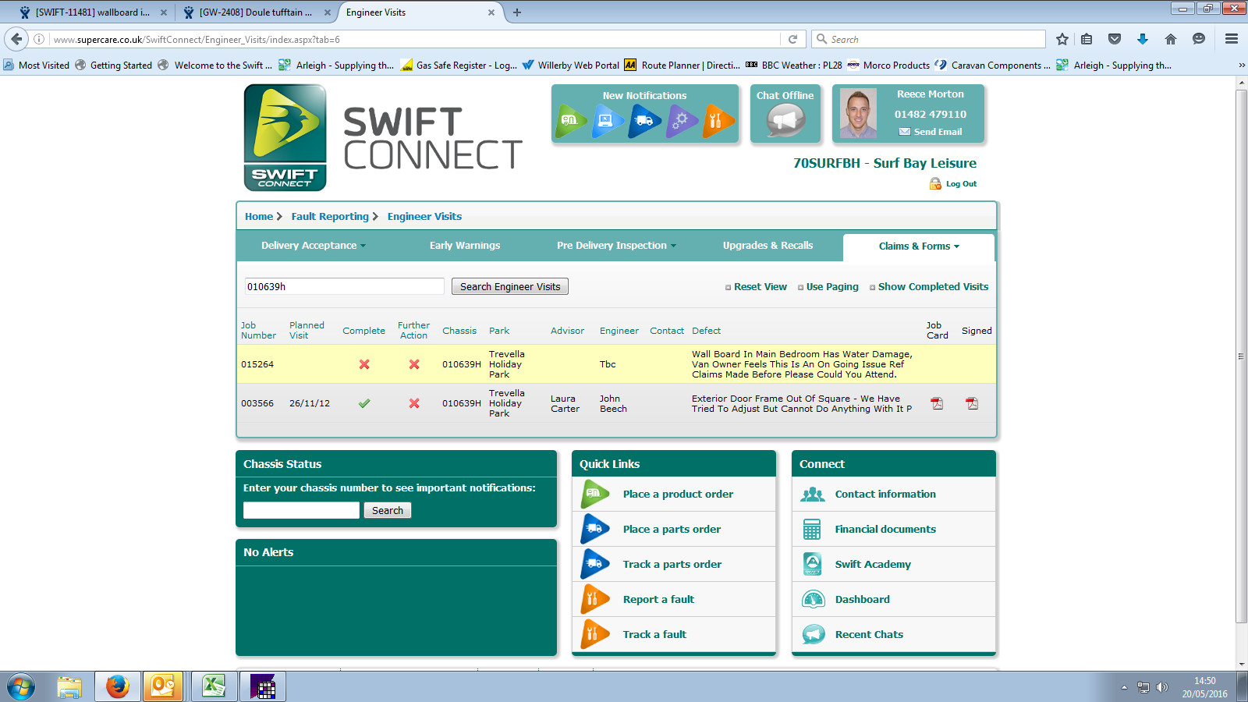Toggle Show Completed Visits option
Screen dimensions: 1248x702
pyautogui.click(x=932, y=287)
